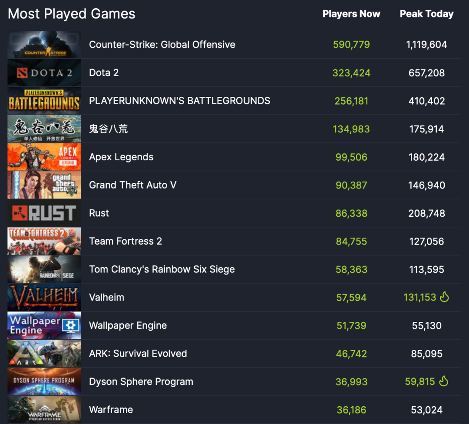469x424 pixels.
Task: Click the Peak Today column header
Action: [426, 14]
